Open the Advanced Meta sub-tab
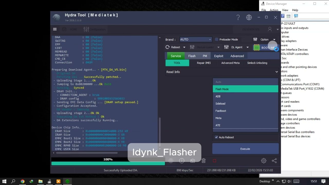 click(230, 63)
